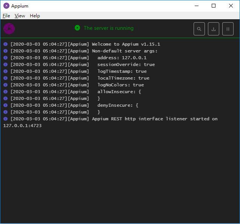Click the download raw logs button
Viewport: 240px width, 224px height.
[x=213, y=29]
